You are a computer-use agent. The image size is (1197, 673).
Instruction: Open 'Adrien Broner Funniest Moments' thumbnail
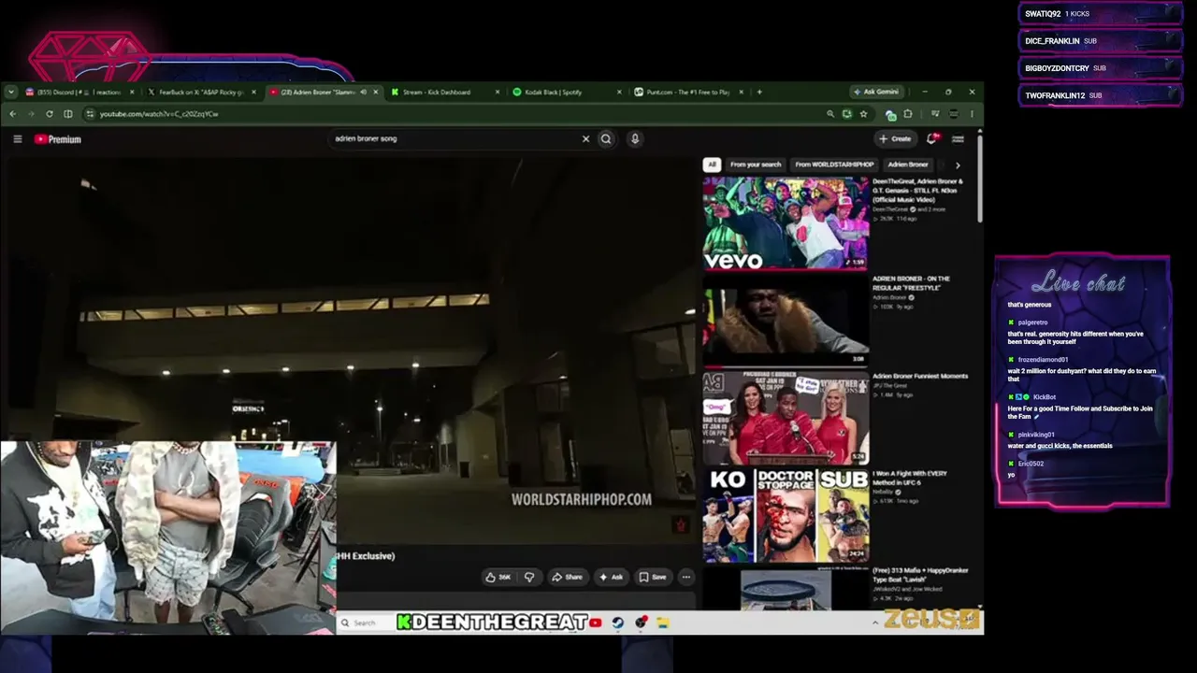pyautogui.click(x=786, y=418)
